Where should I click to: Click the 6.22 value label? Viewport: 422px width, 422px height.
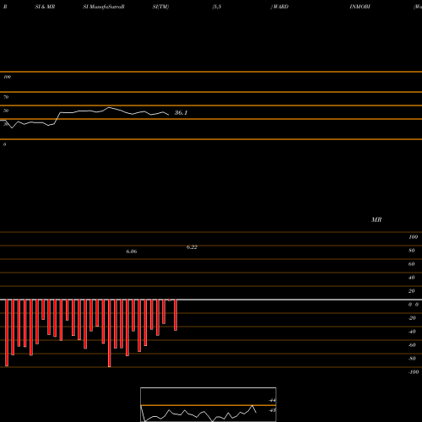(192, 247)
